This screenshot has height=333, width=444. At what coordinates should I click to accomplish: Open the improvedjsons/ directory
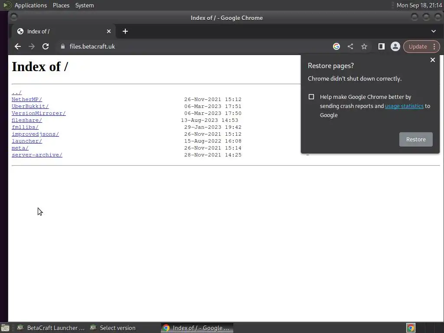[35, 134]
